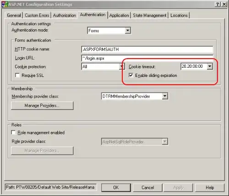This screenshot has width=229, height=196.
Task: Click the Path text field at bottom
Action: point(50,187)
